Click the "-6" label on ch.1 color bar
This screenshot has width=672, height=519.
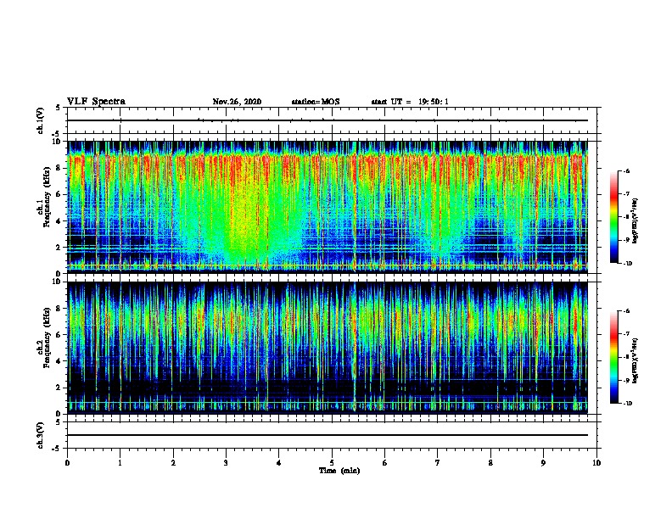(626, 170)
